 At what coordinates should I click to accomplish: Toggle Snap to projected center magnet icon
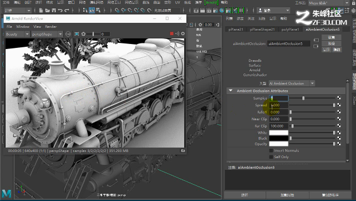[x=137, y=10]
